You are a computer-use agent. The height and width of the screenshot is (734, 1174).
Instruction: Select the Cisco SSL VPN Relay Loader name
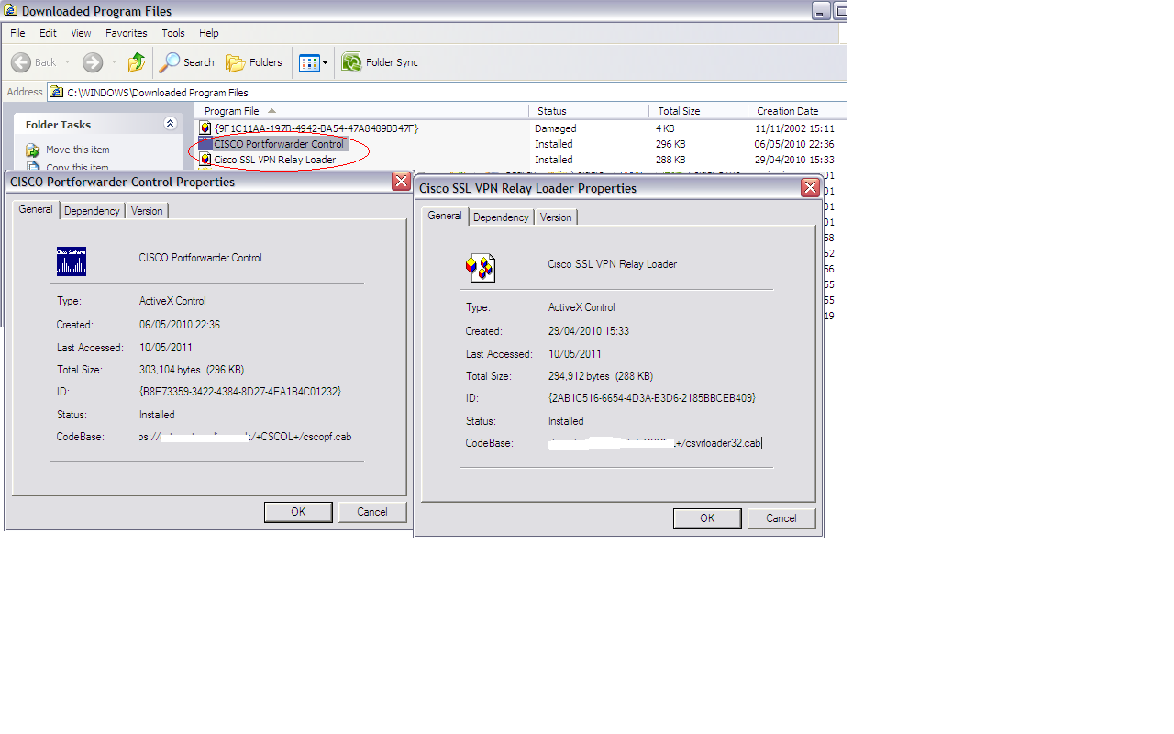coord(275,160)
